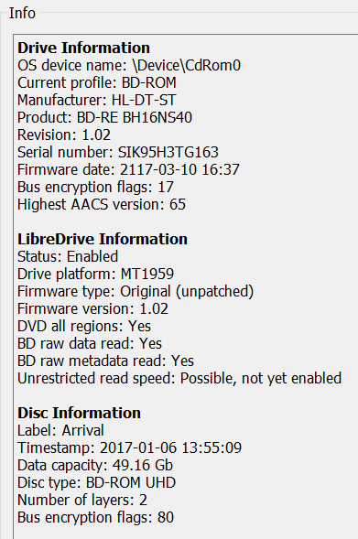This screenshot has width=358, height=539.
Task: Click the Drive platform MT1959 line
Action: tap(95, 274)
